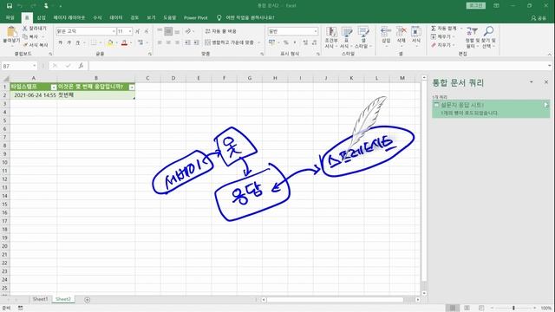Toggle bold (가) formatting
555x312 pixels.
pos(60,42)
